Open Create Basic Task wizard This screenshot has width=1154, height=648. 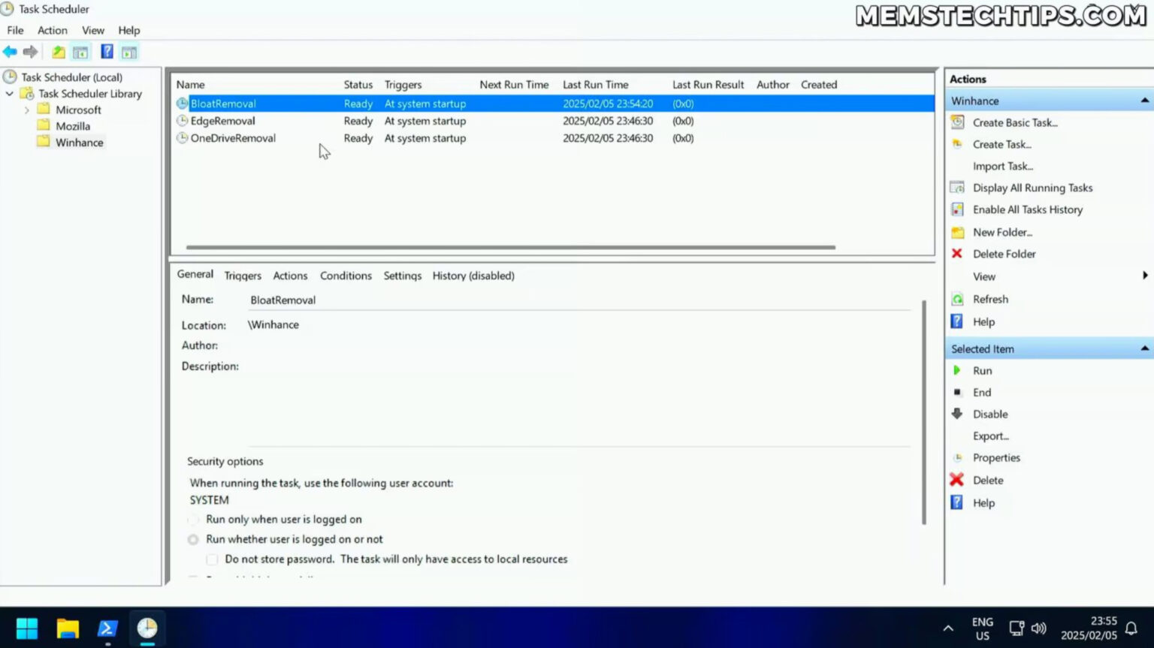click(1015, 122)
